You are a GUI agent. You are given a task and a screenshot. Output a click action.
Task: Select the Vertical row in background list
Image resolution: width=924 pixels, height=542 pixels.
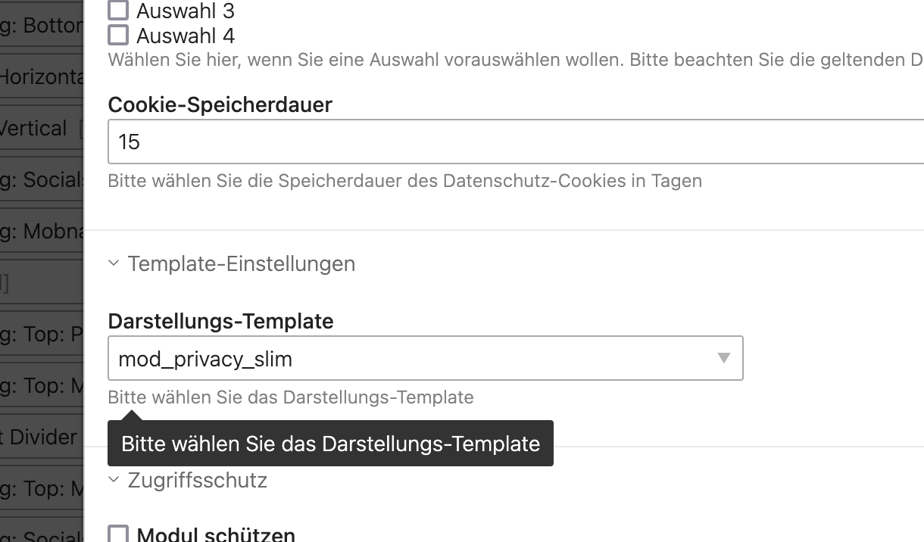[x=41, y=128]
